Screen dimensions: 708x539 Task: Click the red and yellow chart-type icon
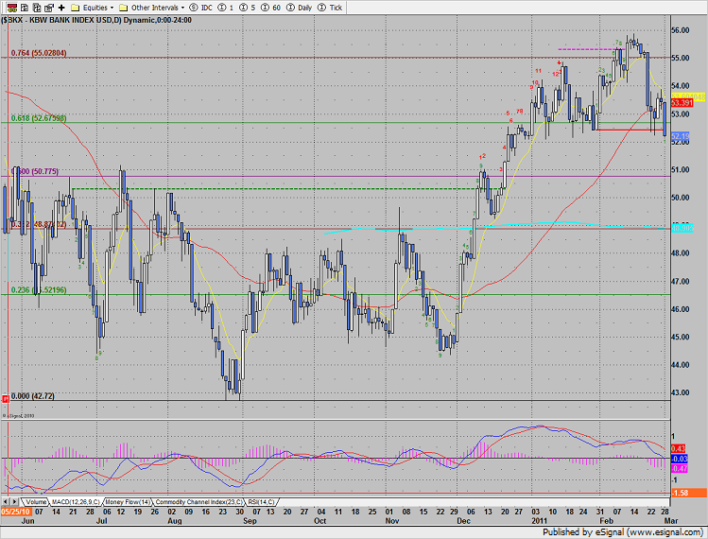pos(12,8)
